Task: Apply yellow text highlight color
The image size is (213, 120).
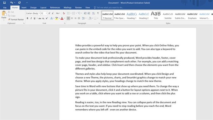Action: [57, 18]
